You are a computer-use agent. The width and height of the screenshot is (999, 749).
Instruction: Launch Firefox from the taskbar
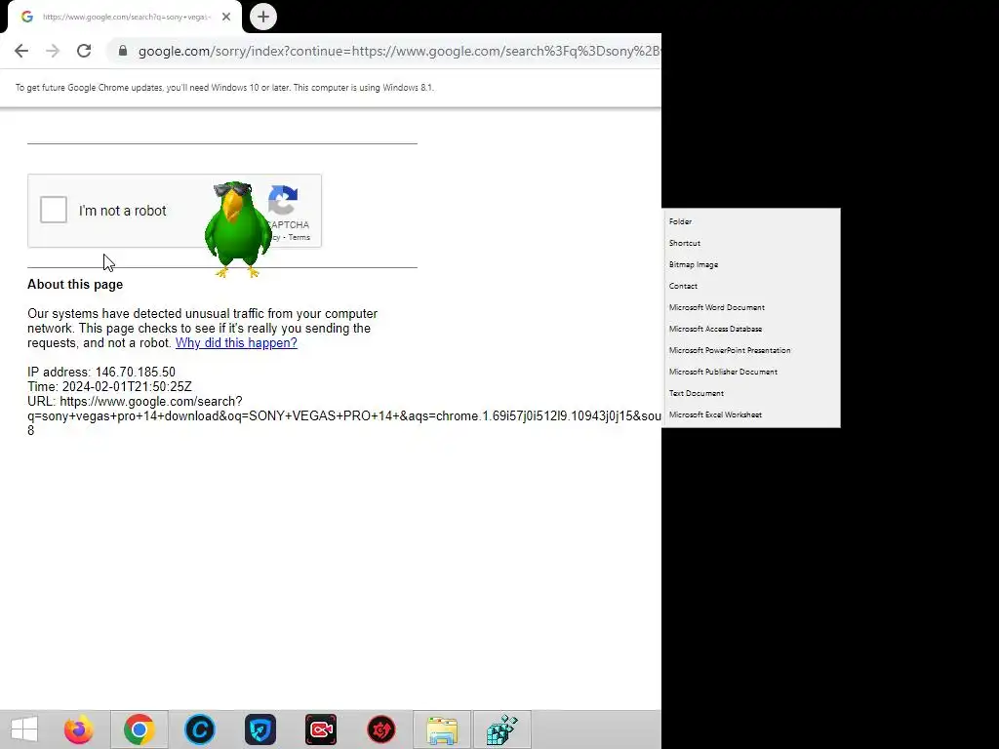79,729
